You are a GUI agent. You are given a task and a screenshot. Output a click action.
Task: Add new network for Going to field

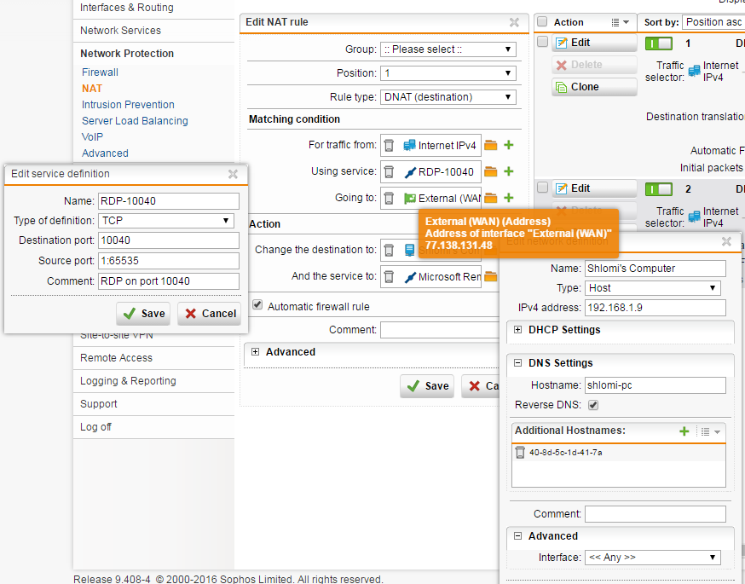509,197
